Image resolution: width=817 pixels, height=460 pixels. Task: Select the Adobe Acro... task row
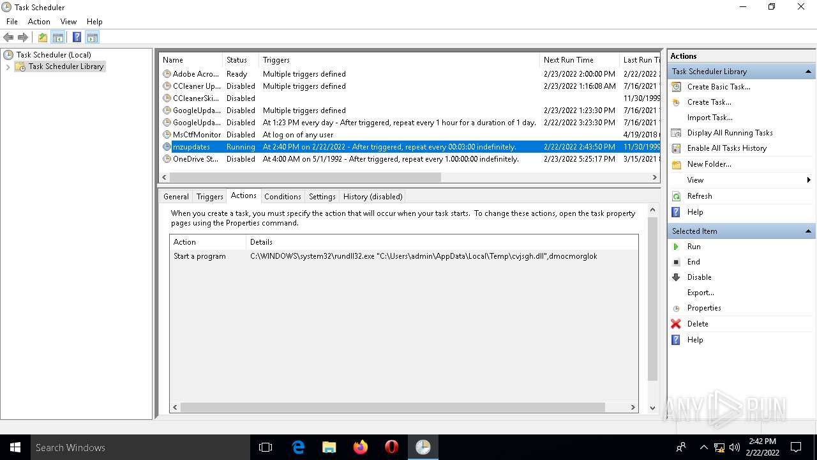409,74
